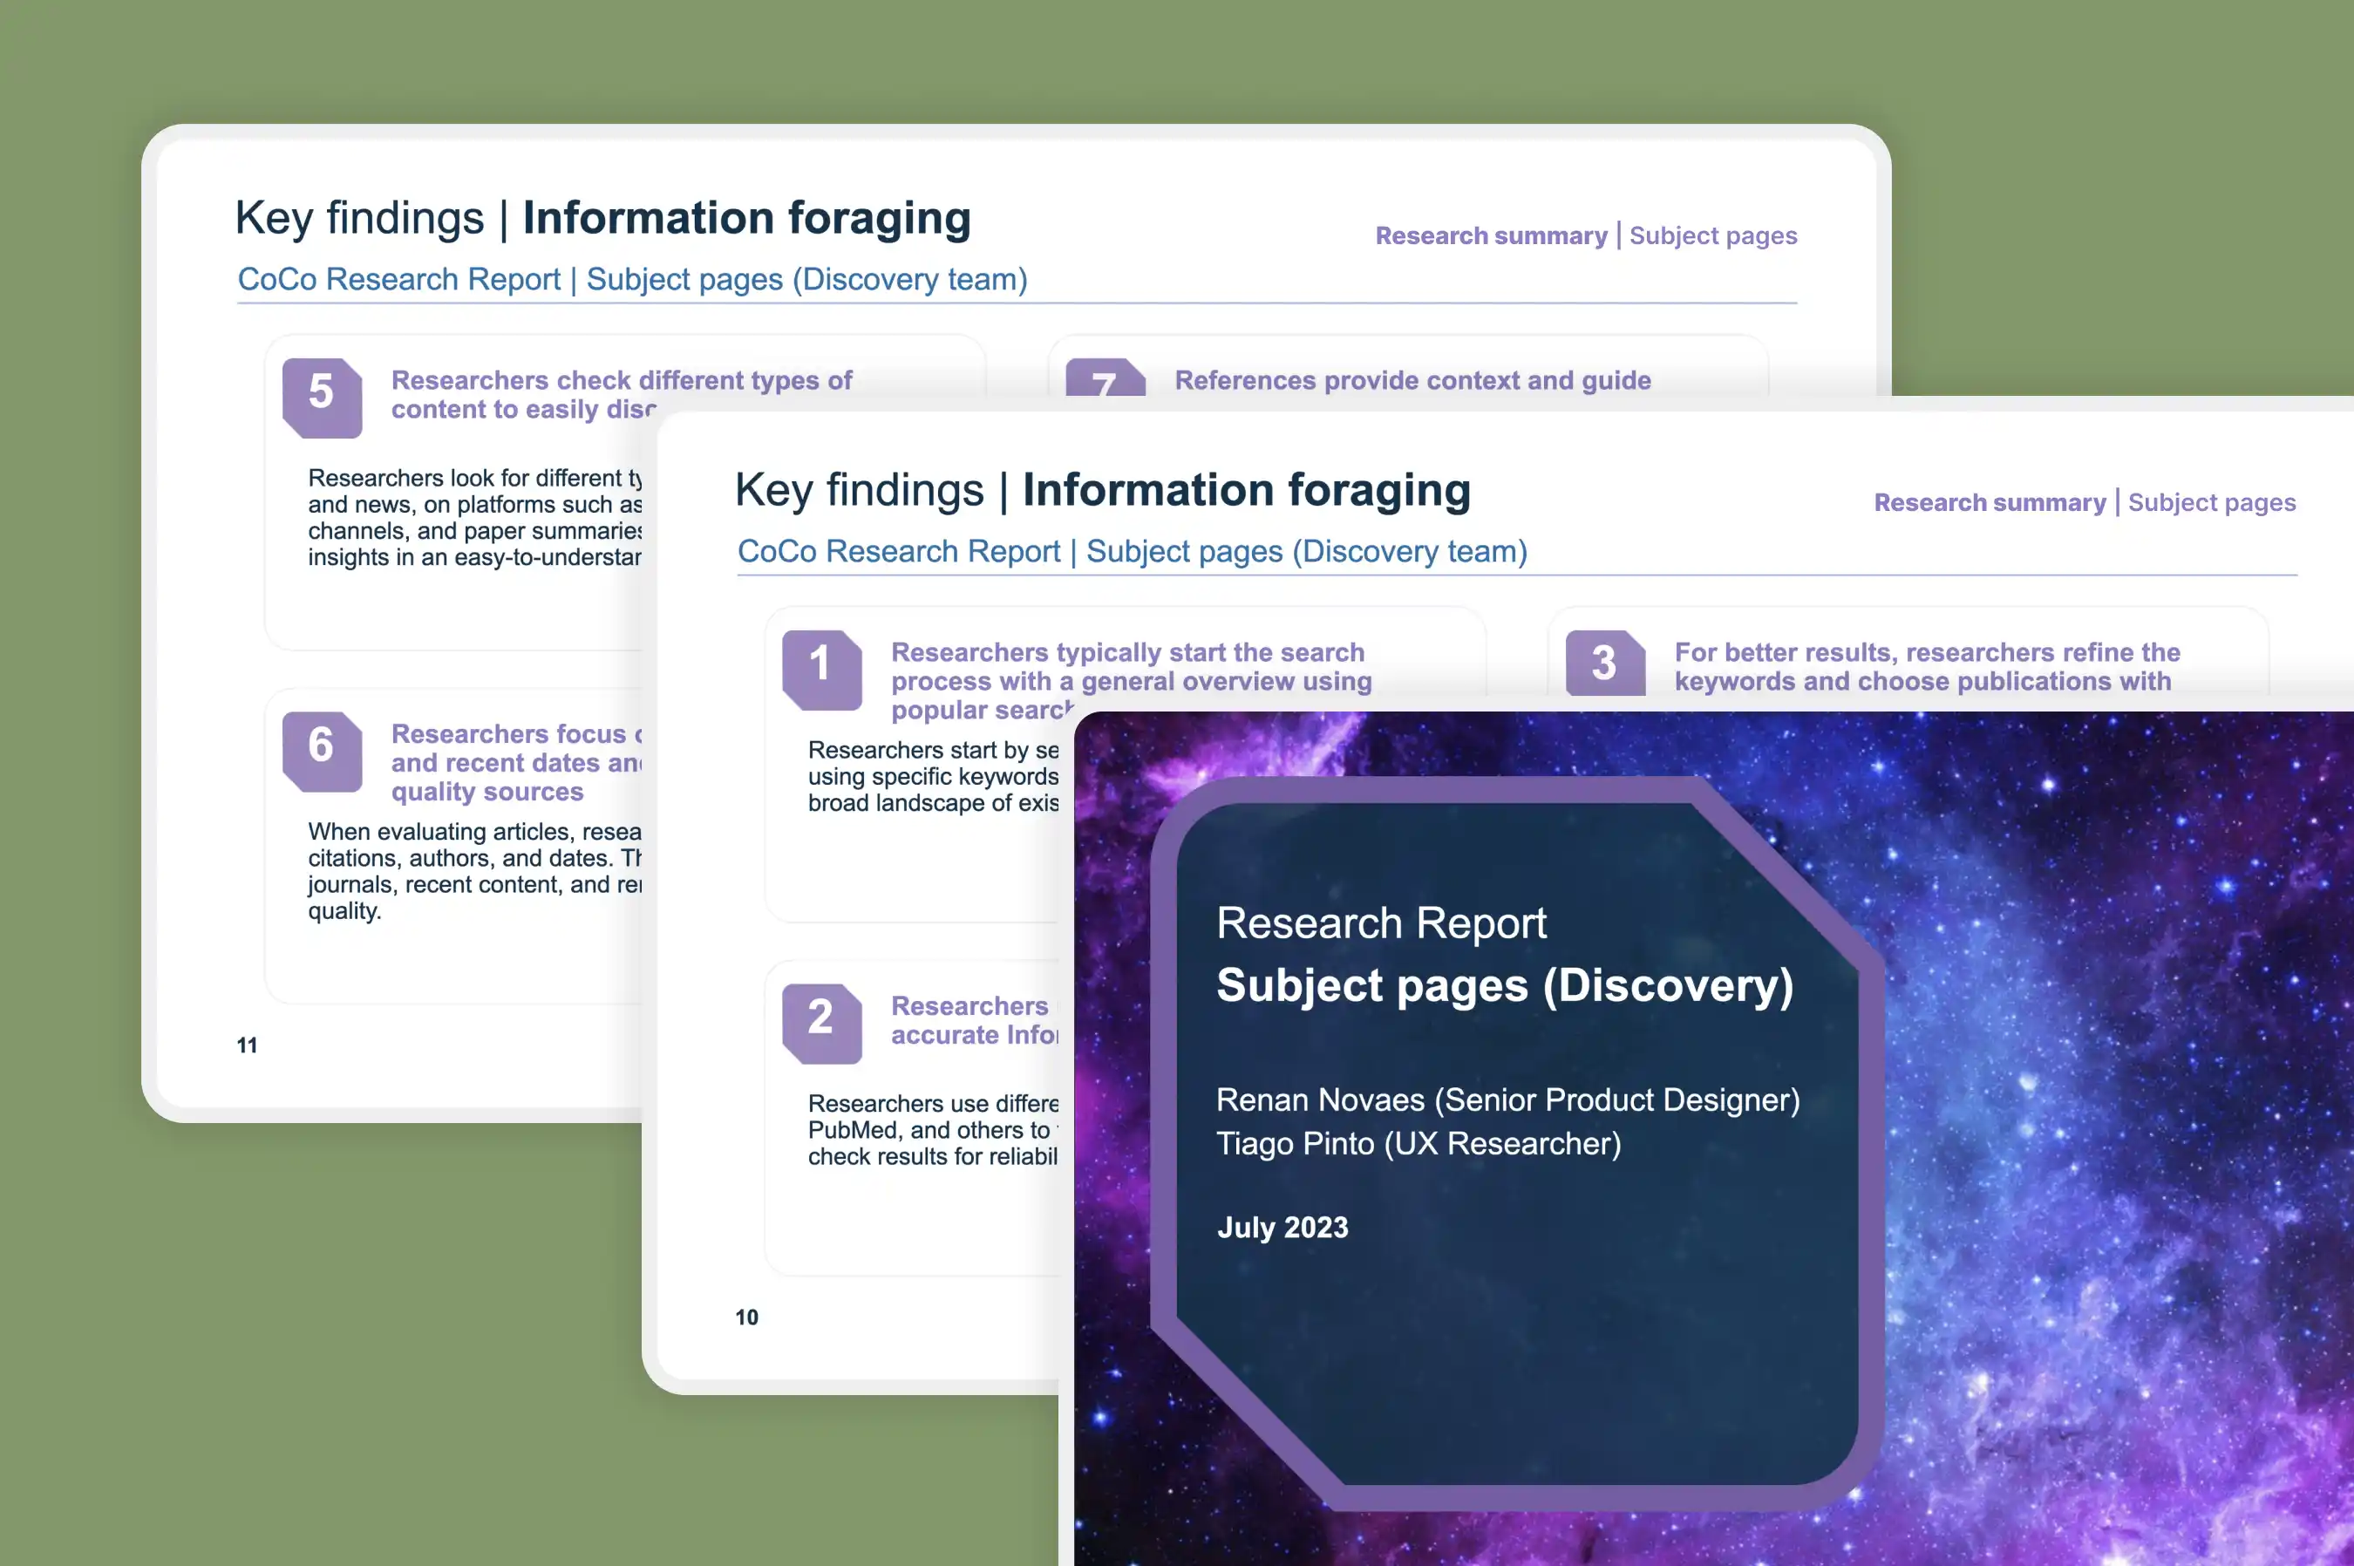2354x1566 pixels.
Task: Open 'Subject pages' link on slide 11 header
Action: pyautogui.click(x=1713, y=235)
